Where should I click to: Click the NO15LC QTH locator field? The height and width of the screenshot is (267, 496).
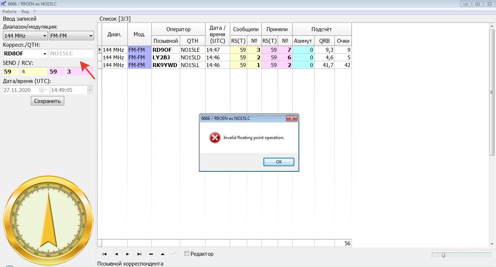coord(71,54)
